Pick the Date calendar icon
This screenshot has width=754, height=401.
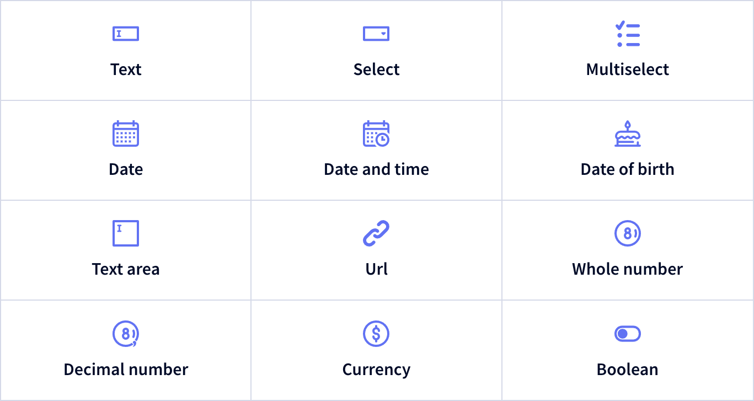click(126, 133)
